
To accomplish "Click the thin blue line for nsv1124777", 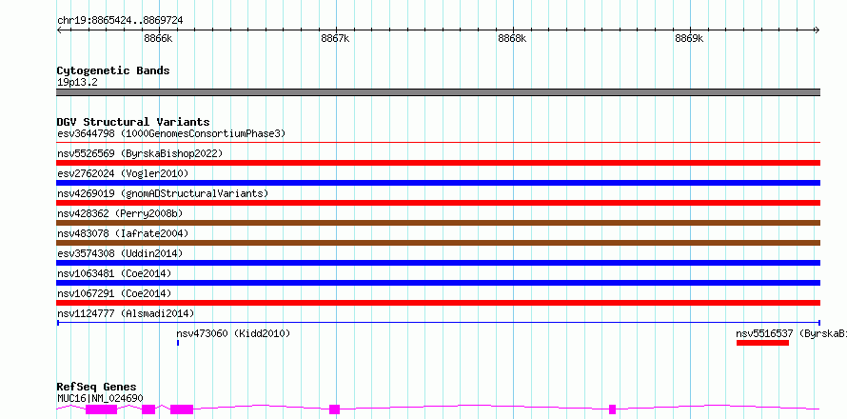I will point(439,323).
